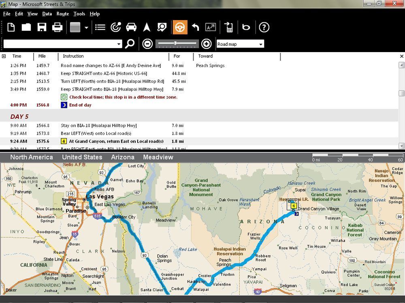Save the map with floppy icon

tap(42, 27)
